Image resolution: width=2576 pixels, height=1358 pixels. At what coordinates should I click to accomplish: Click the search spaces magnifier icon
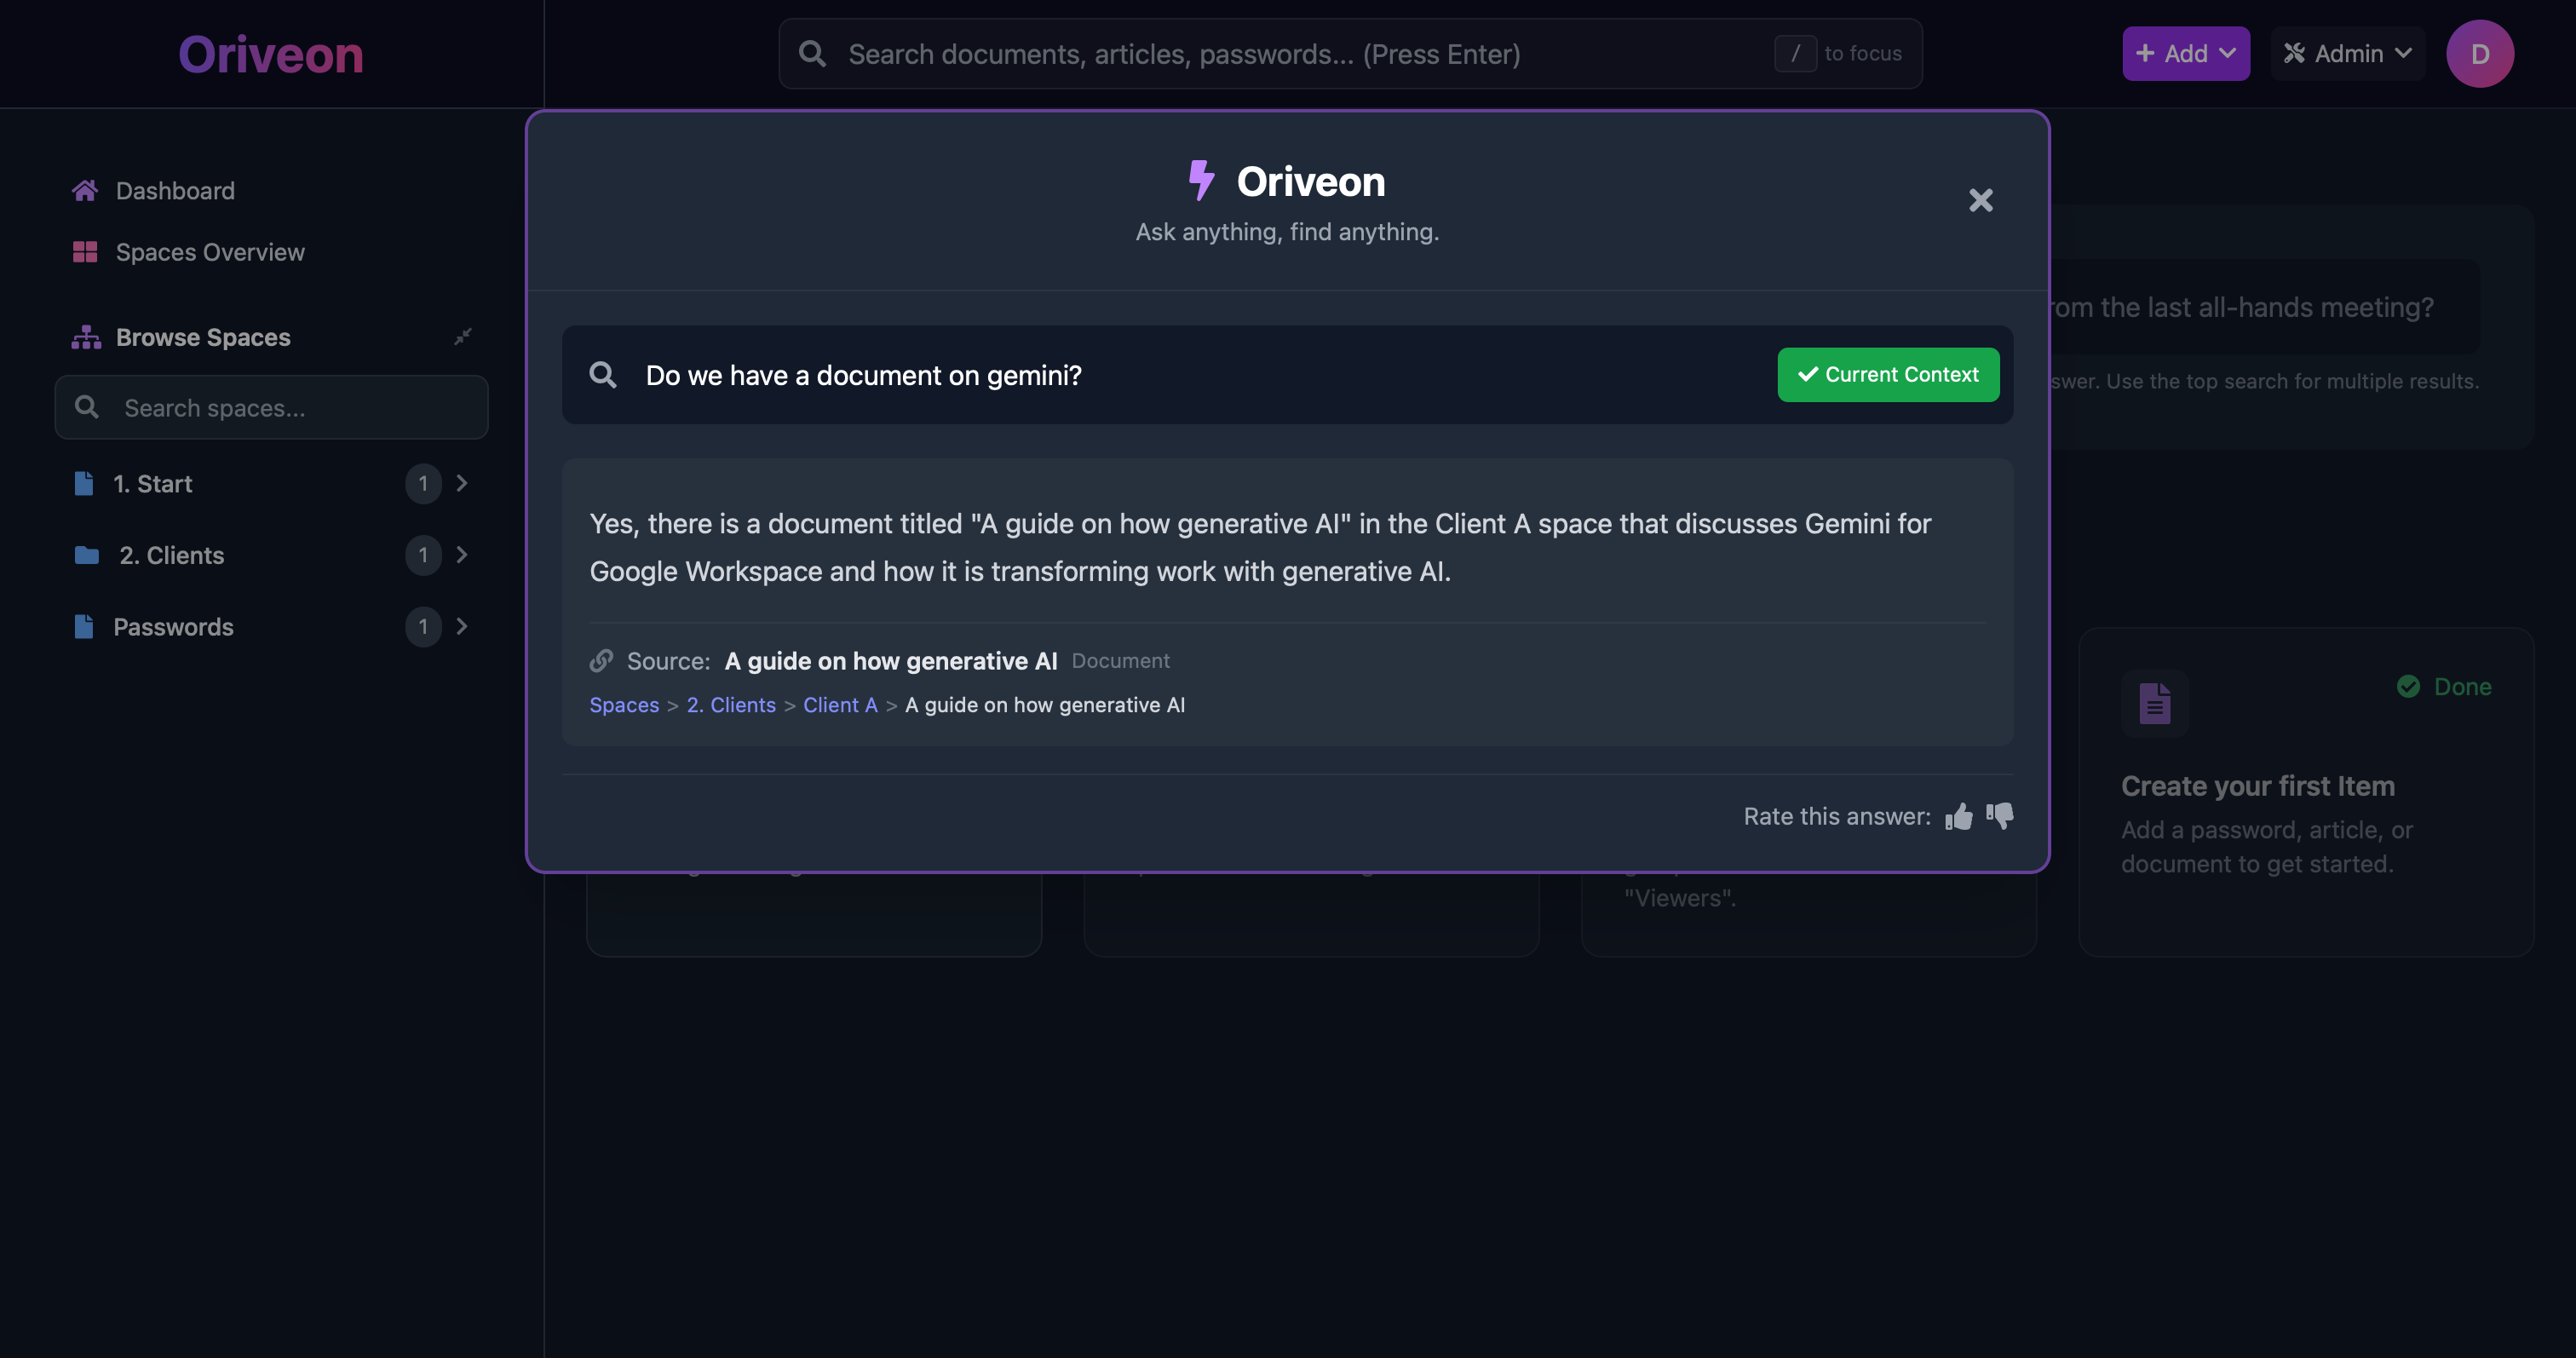click(87, 407)
